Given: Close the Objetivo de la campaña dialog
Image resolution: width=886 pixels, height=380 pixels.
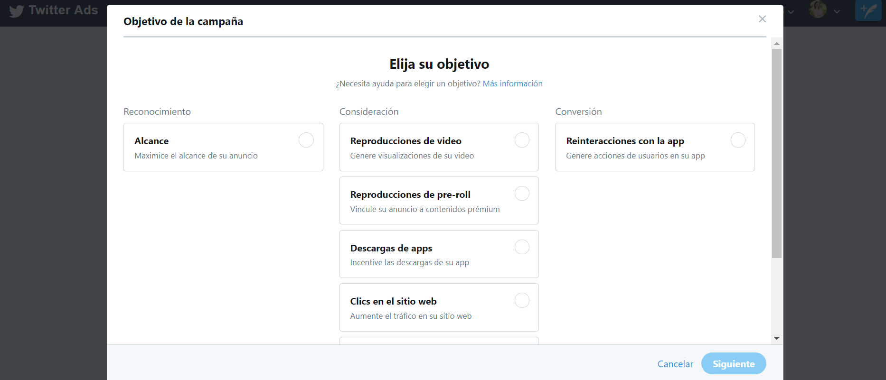Looking at the screenshot, I should 762,19.
